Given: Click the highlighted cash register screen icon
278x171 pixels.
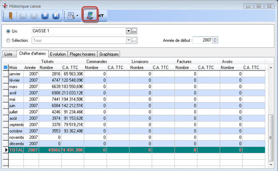Looking at the screenshot, I should 90,15.
